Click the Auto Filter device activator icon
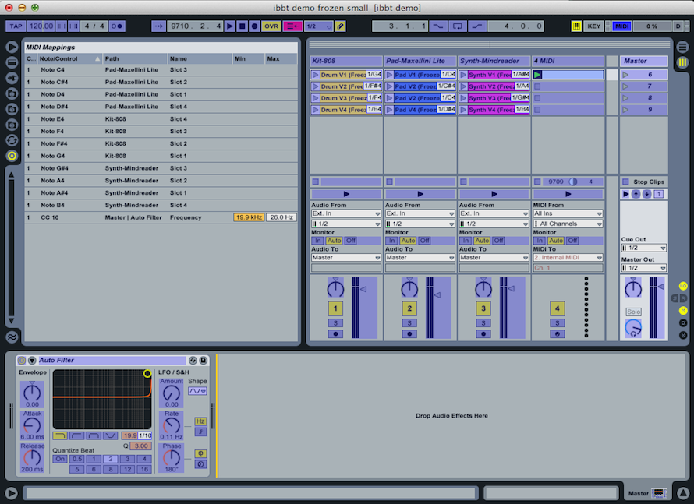The width and height of the screenshot is (694, 504). 21,360
